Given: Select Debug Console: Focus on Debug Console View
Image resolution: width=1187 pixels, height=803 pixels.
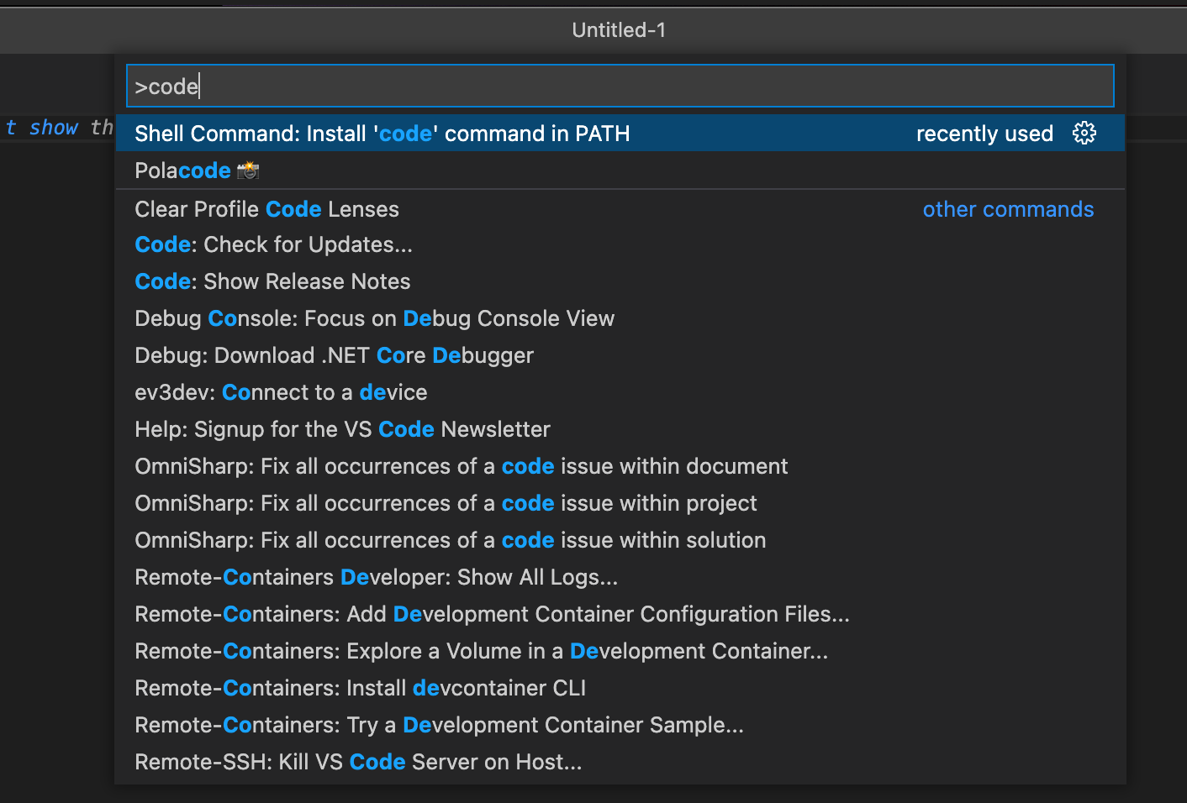Looking at the screenshot, I should pyautogui.click(x=620, y=318).
